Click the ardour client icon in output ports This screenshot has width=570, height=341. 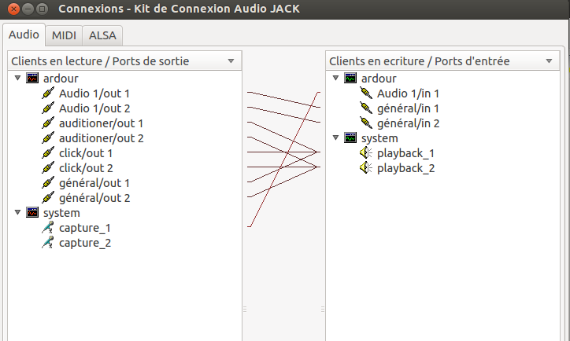pyautogui.click(x=32, y=79)
